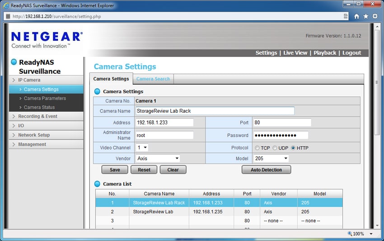Open Playback in the top navigation
384x241 pixels.
tap(325, 53)
